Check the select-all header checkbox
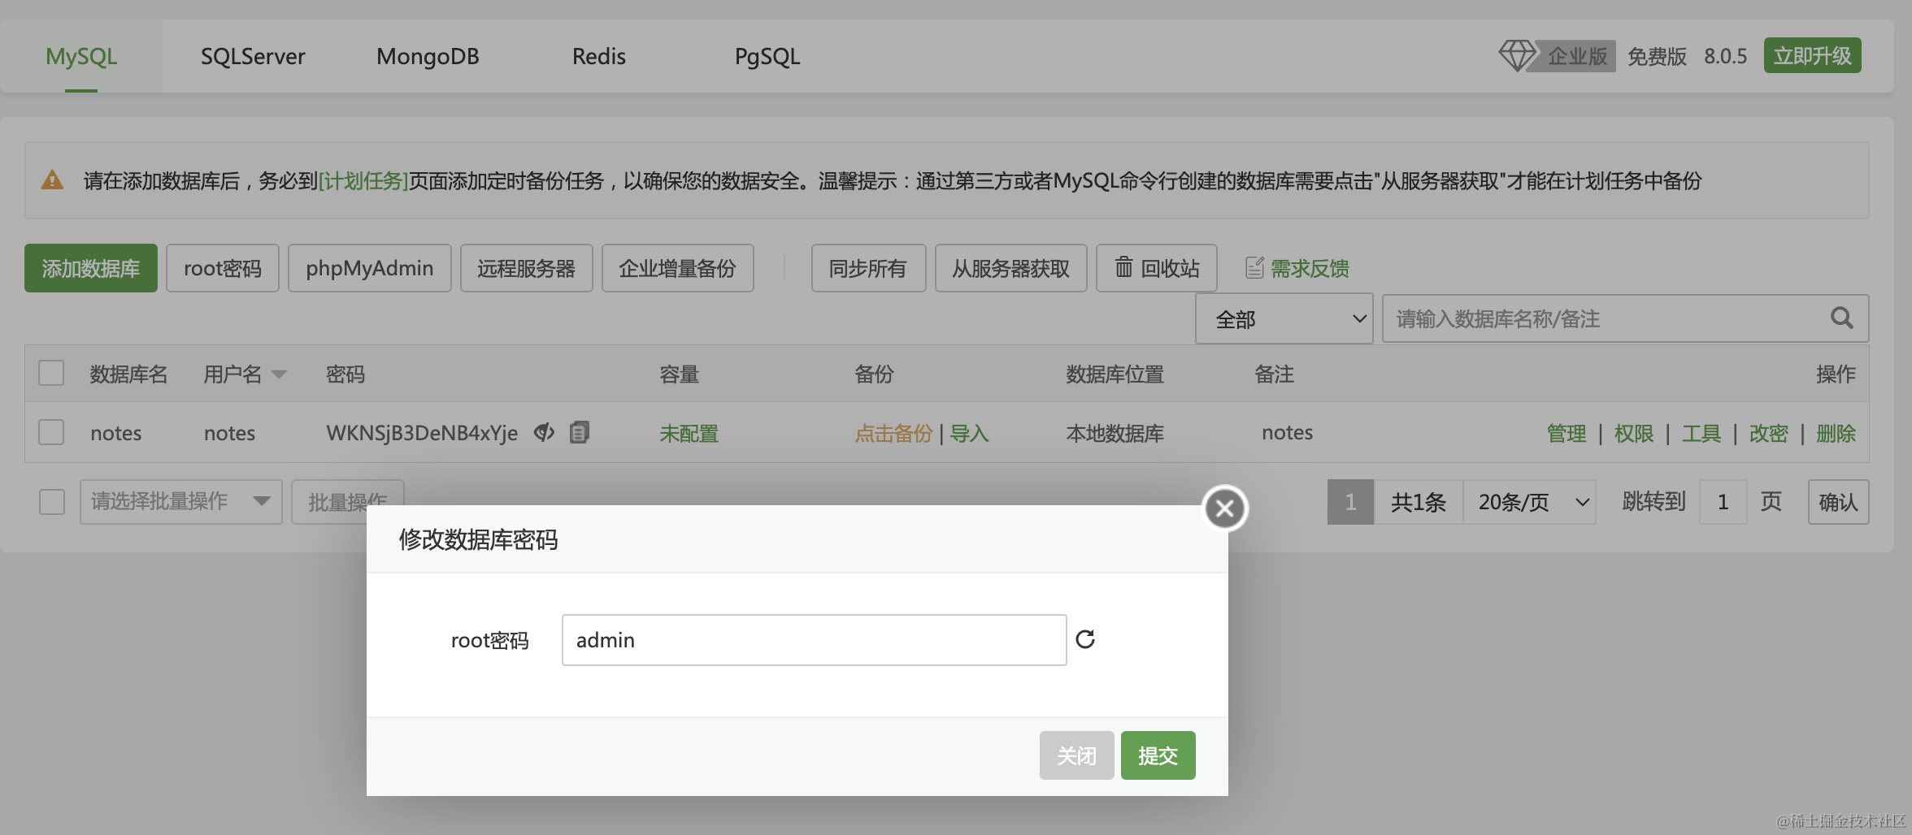The image size is (1912, 835). coord(51,374)
